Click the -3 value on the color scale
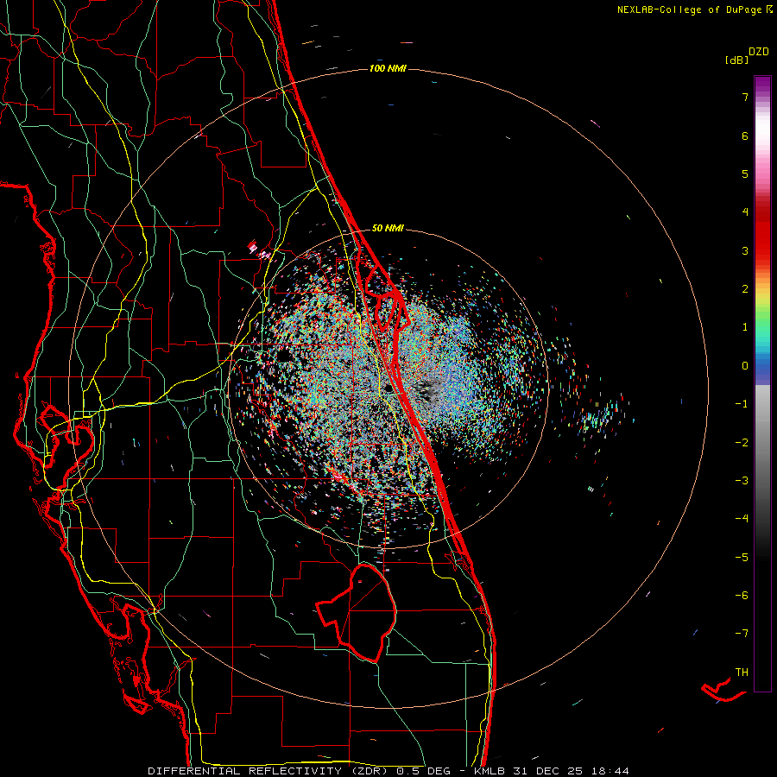This screenshot has width=777, height=777. pyautogui.click(x=742, y=481)
